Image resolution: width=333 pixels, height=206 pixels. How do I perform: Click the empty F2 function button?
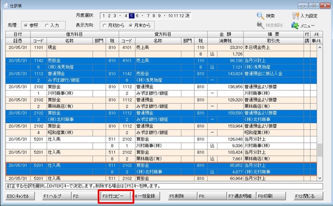point(86,196)
